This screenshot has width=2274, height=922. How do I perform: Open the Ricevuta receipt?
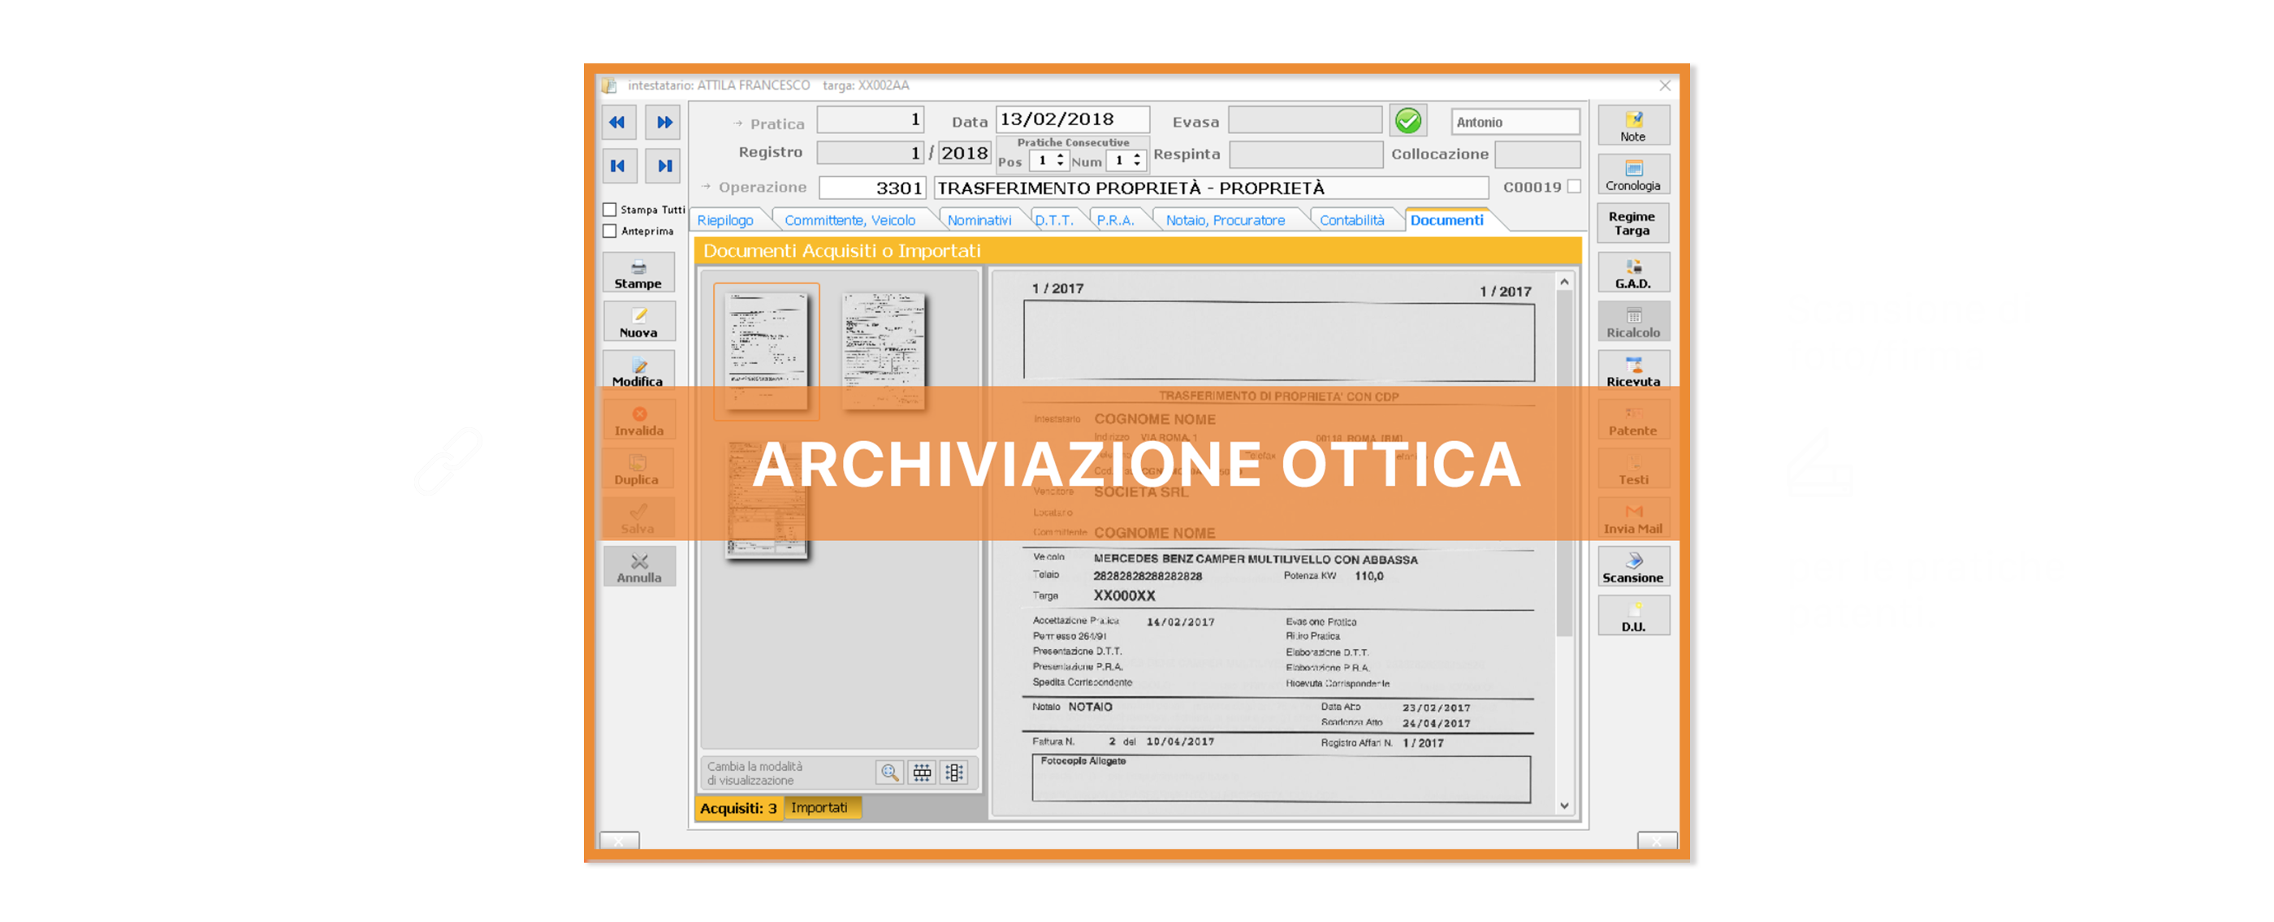(x=1633, y=370)
